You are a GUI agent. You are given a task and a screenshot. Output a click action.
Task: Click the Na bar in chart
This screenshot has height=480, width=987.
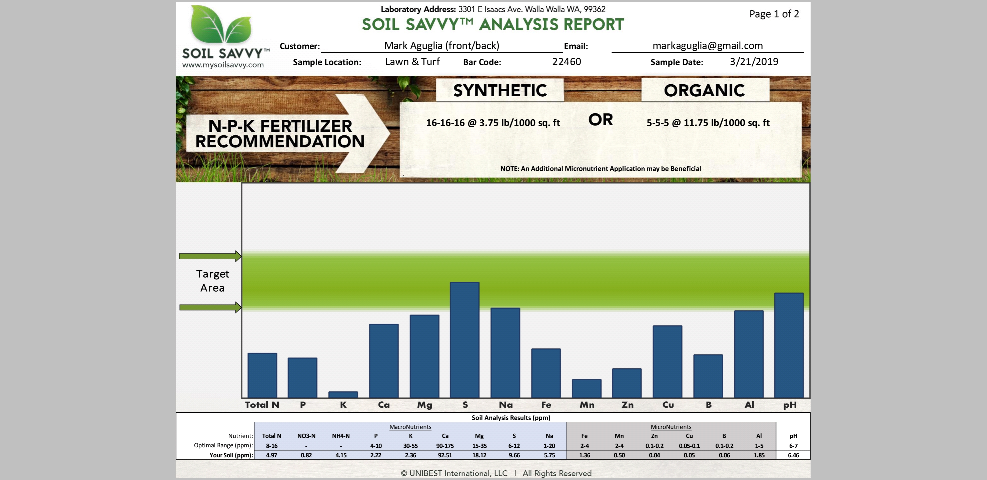[x=505, y=352]
